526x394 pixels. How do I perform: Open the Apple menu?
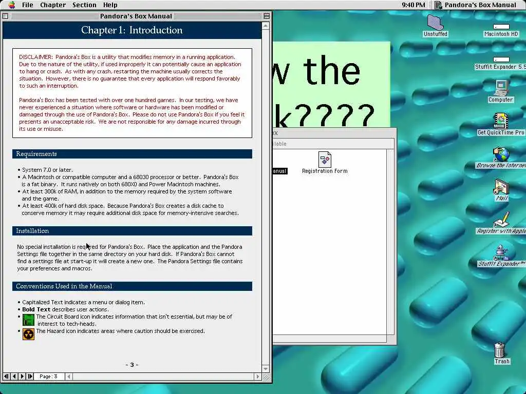pos(12,5)
